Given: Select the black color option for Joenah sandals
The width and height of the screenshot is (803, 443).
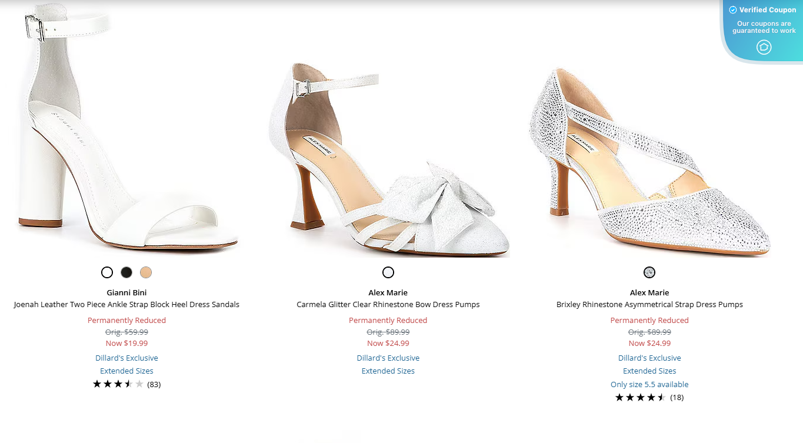Looking at the screenshot, I should pos(126,272).
